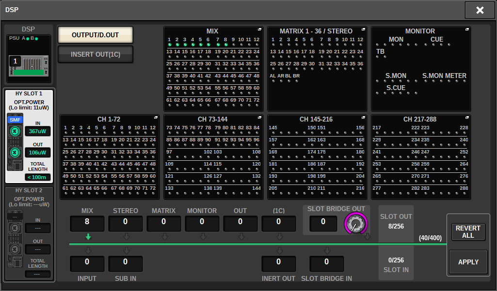Switch to the INSERT OUT(1C) tab
Image resolution: width=497 pixels, height=291 pixels.
pyautogui.click(x=95, y=54)
